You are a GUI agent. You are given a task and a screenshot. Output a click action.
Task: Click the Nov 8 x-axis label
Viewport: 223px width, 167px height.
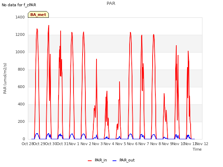click(156, 144)
